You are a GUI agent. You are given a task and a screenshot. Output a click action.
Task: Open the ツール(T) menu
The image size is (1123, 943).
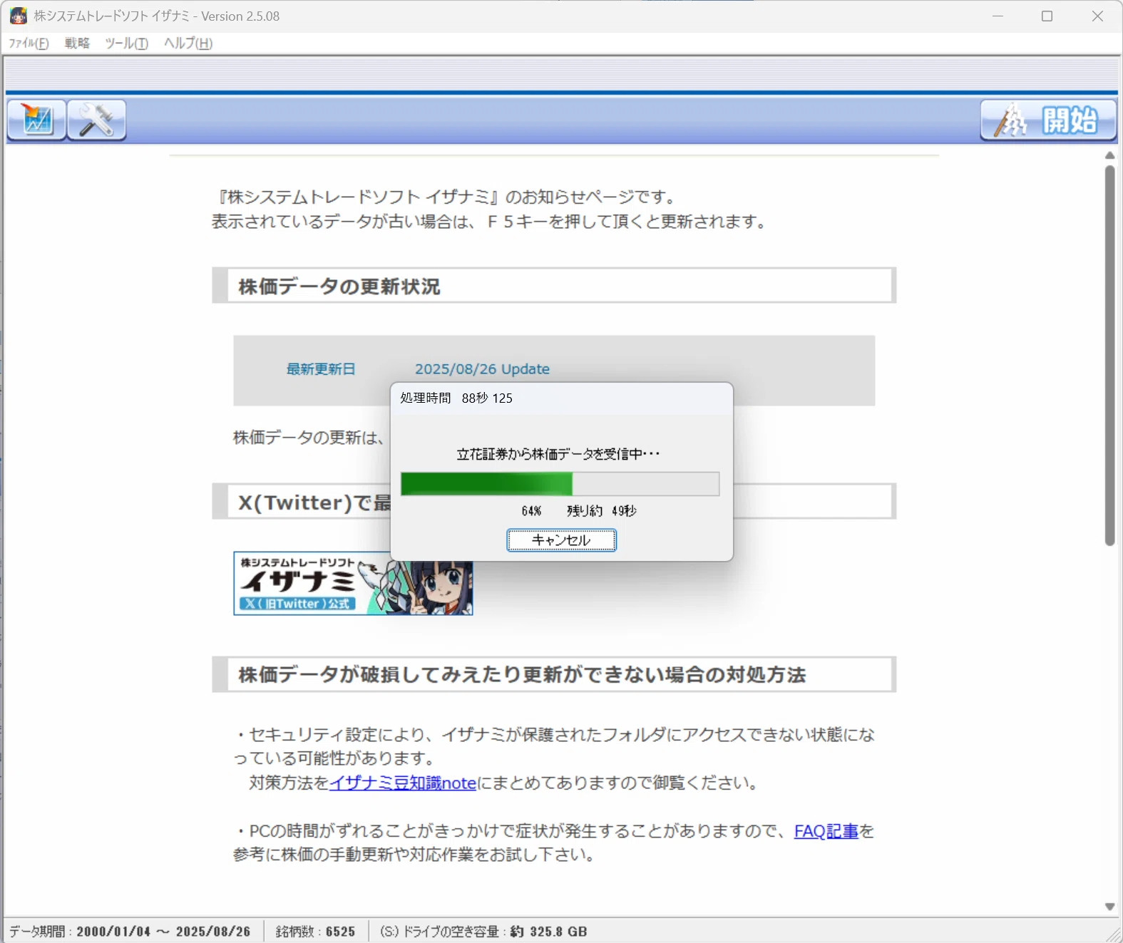click(x=126, y=43)
